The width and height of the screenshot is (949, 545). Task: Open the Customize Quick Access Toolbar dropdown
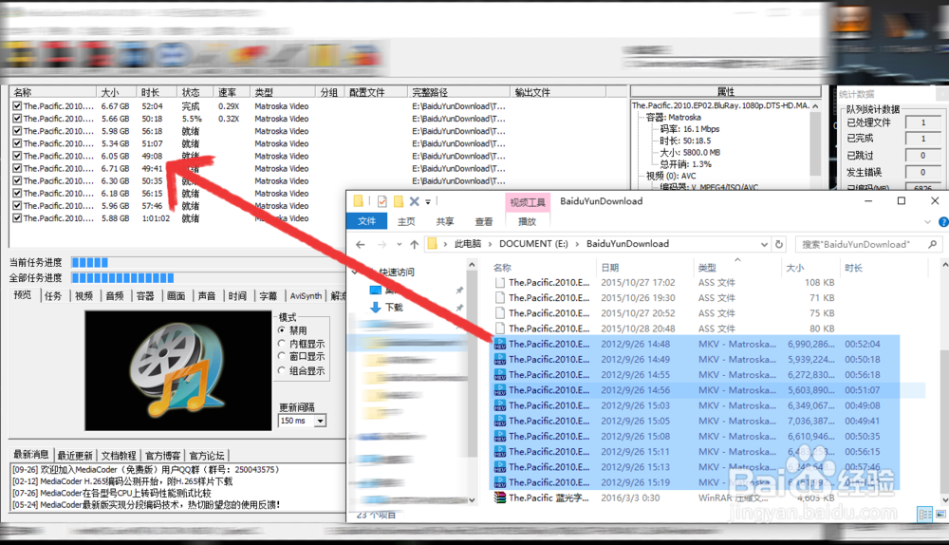428,201
